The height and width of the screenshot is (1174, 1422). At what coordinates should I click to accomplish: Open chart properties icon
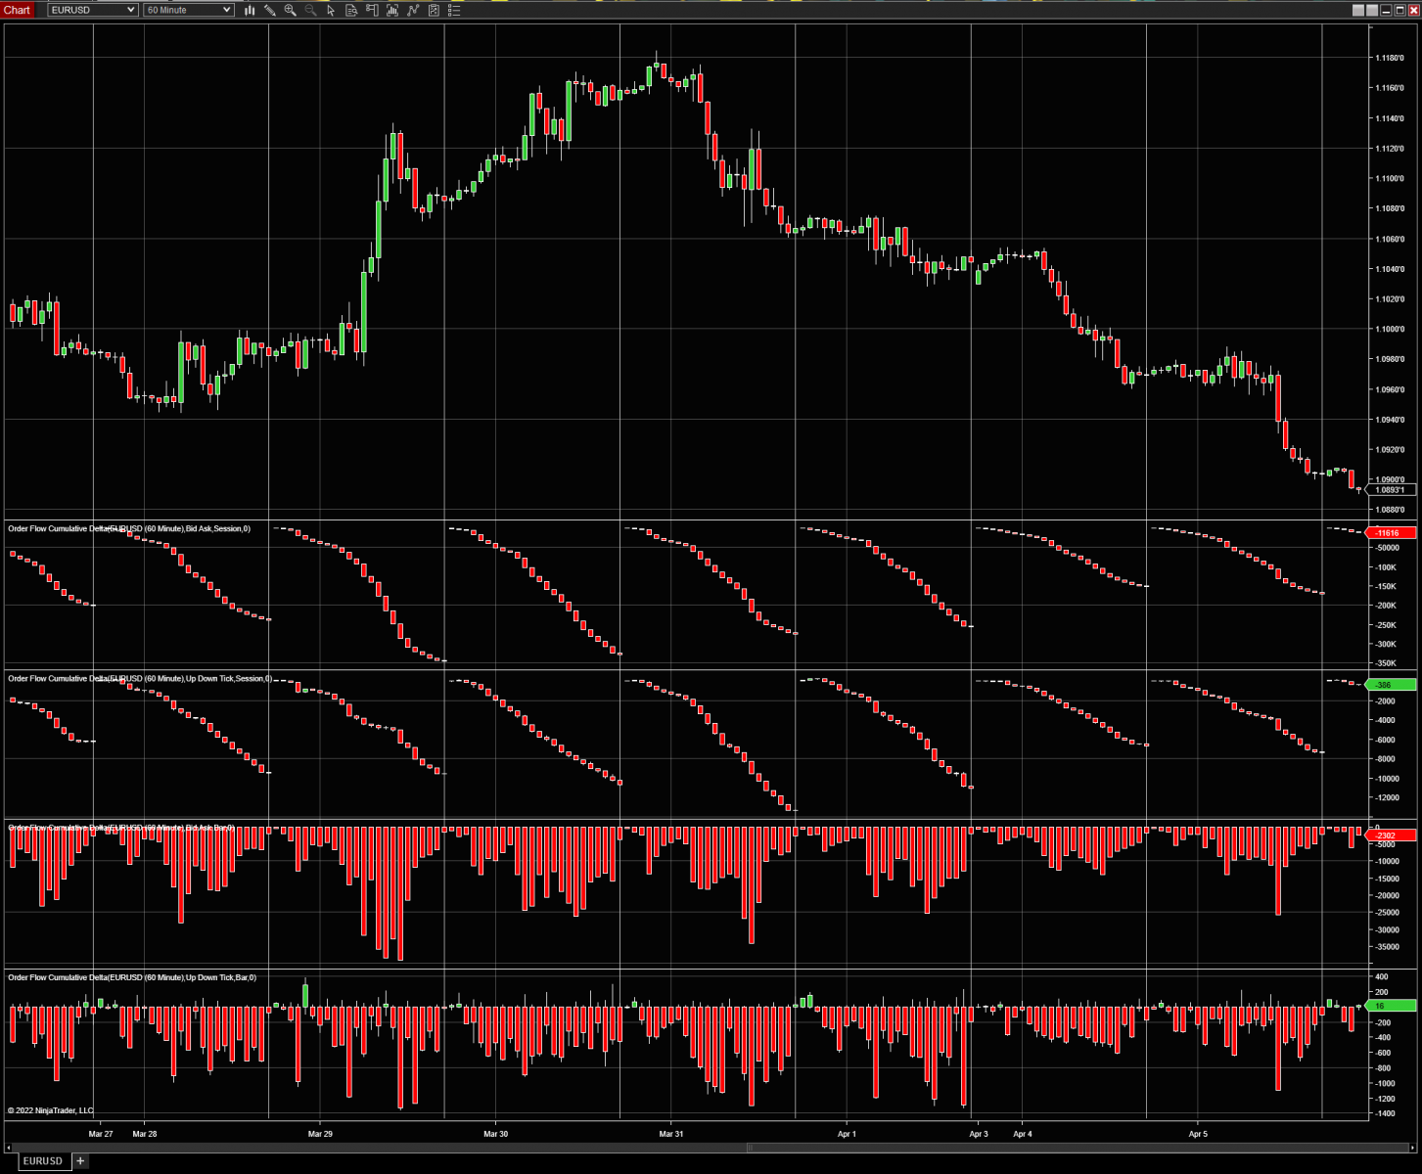[x=434, y=10]
